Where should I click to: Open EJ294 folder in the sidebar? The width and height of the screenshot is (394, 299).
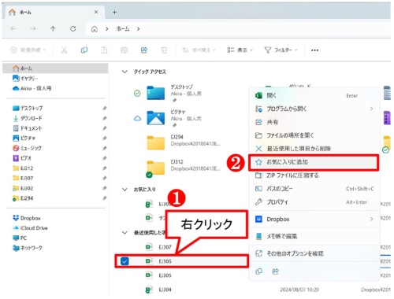pyautogui.click(x=23, y=198)
